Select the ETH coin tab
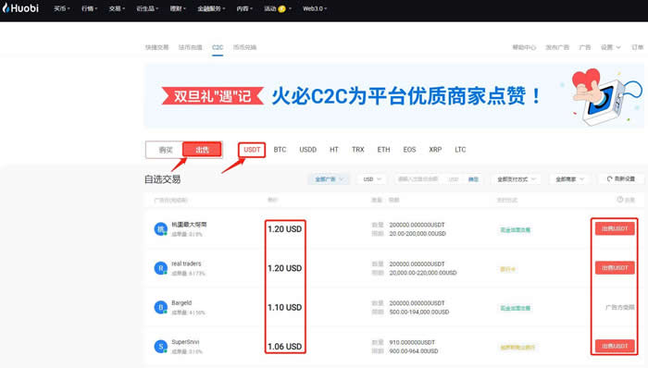 383,150
